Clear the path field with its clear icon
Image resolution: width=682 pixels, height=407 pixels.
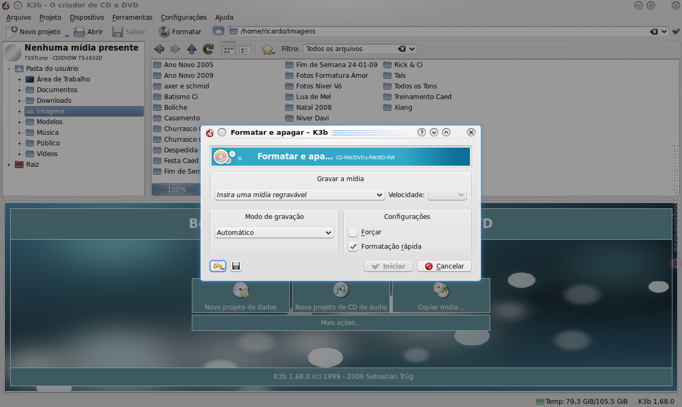(x=654, y=31)
